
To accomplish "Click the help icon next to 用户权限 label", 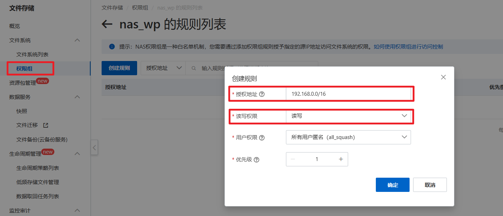I will [x=262, y=137].
